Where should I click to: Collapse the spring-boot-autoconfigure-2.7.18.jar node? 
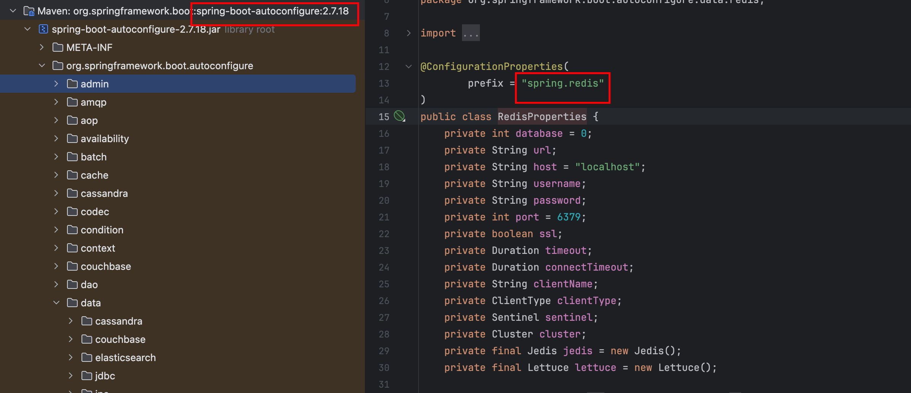coord(27,29)
